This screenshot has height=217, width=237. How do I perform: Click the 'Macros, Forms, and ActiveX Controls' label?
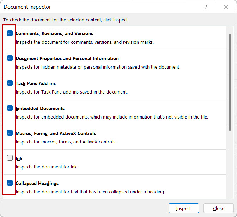(56, 134)
